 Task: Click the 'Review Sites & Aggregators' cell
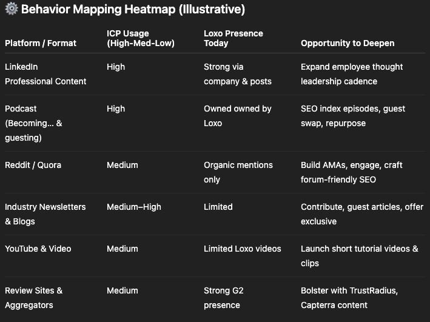(x=34, y=298)
